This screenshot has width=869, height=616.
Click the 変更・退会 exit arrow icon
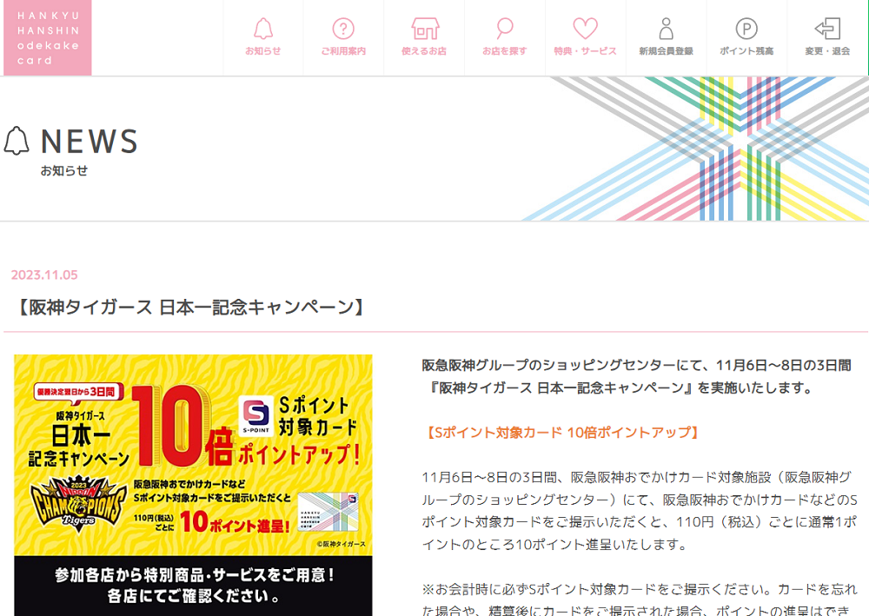point(827,29)
